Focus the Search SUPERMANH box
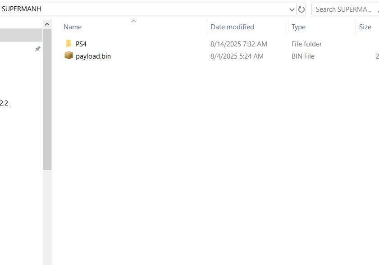 tap(344, 9)
